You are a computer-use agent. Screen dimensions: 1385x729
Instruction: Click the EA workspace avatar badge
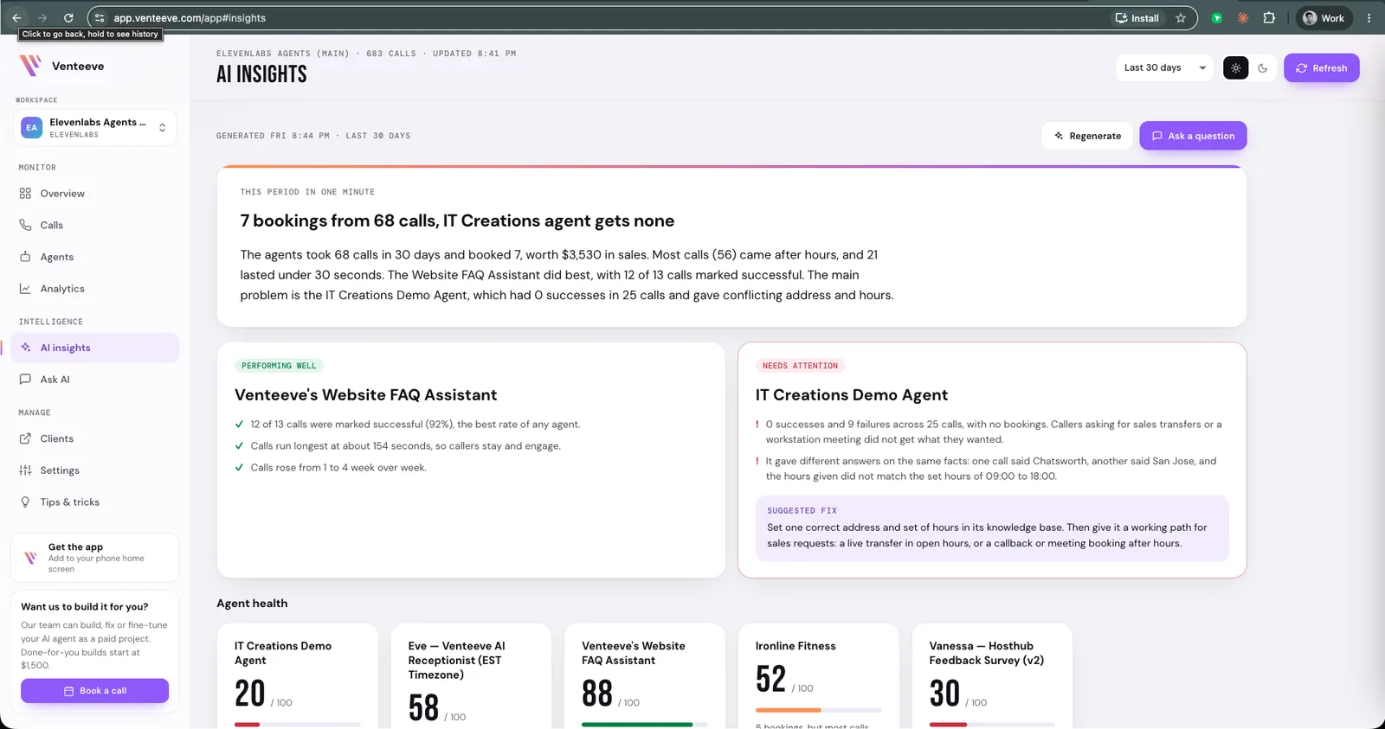tap(32, 128)
